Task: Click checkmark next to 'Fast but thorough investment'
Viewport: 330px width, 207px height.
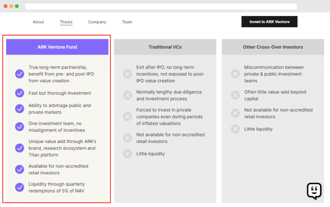Action: [x=19, y=93]
